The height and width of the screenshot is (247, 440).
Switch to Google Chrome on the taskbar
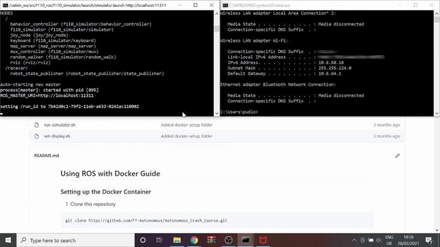(194, 240)
